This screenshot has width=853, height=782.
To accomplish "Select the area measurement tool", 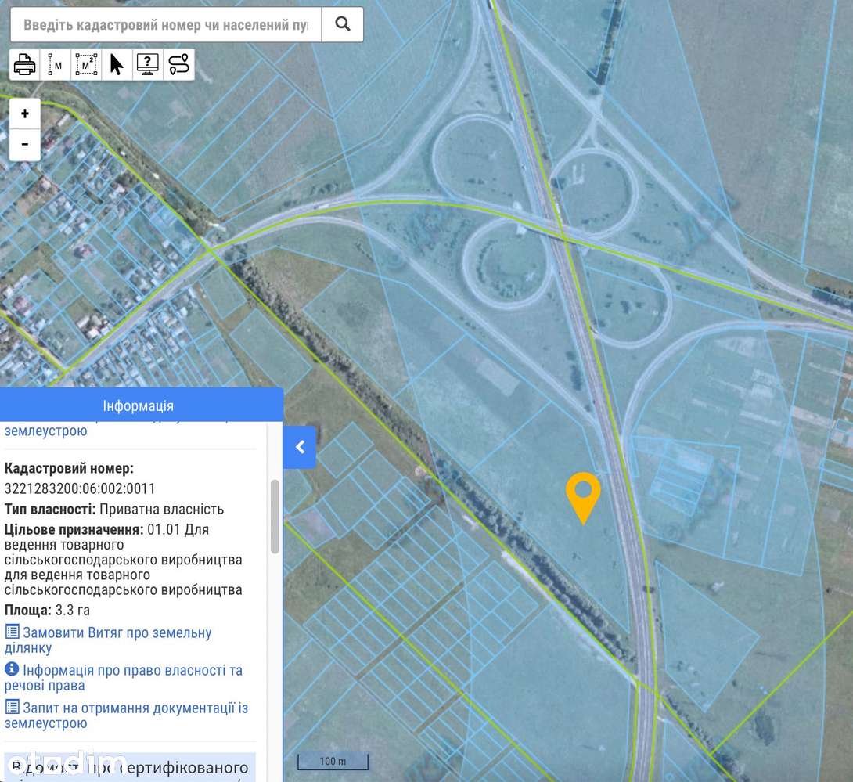I will coord(86,65).
